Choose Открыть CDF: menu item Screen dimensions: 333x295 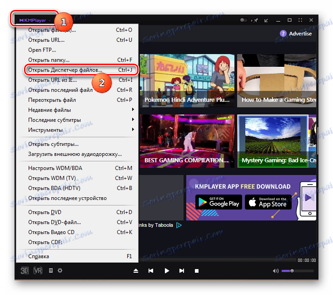point(77,242)
